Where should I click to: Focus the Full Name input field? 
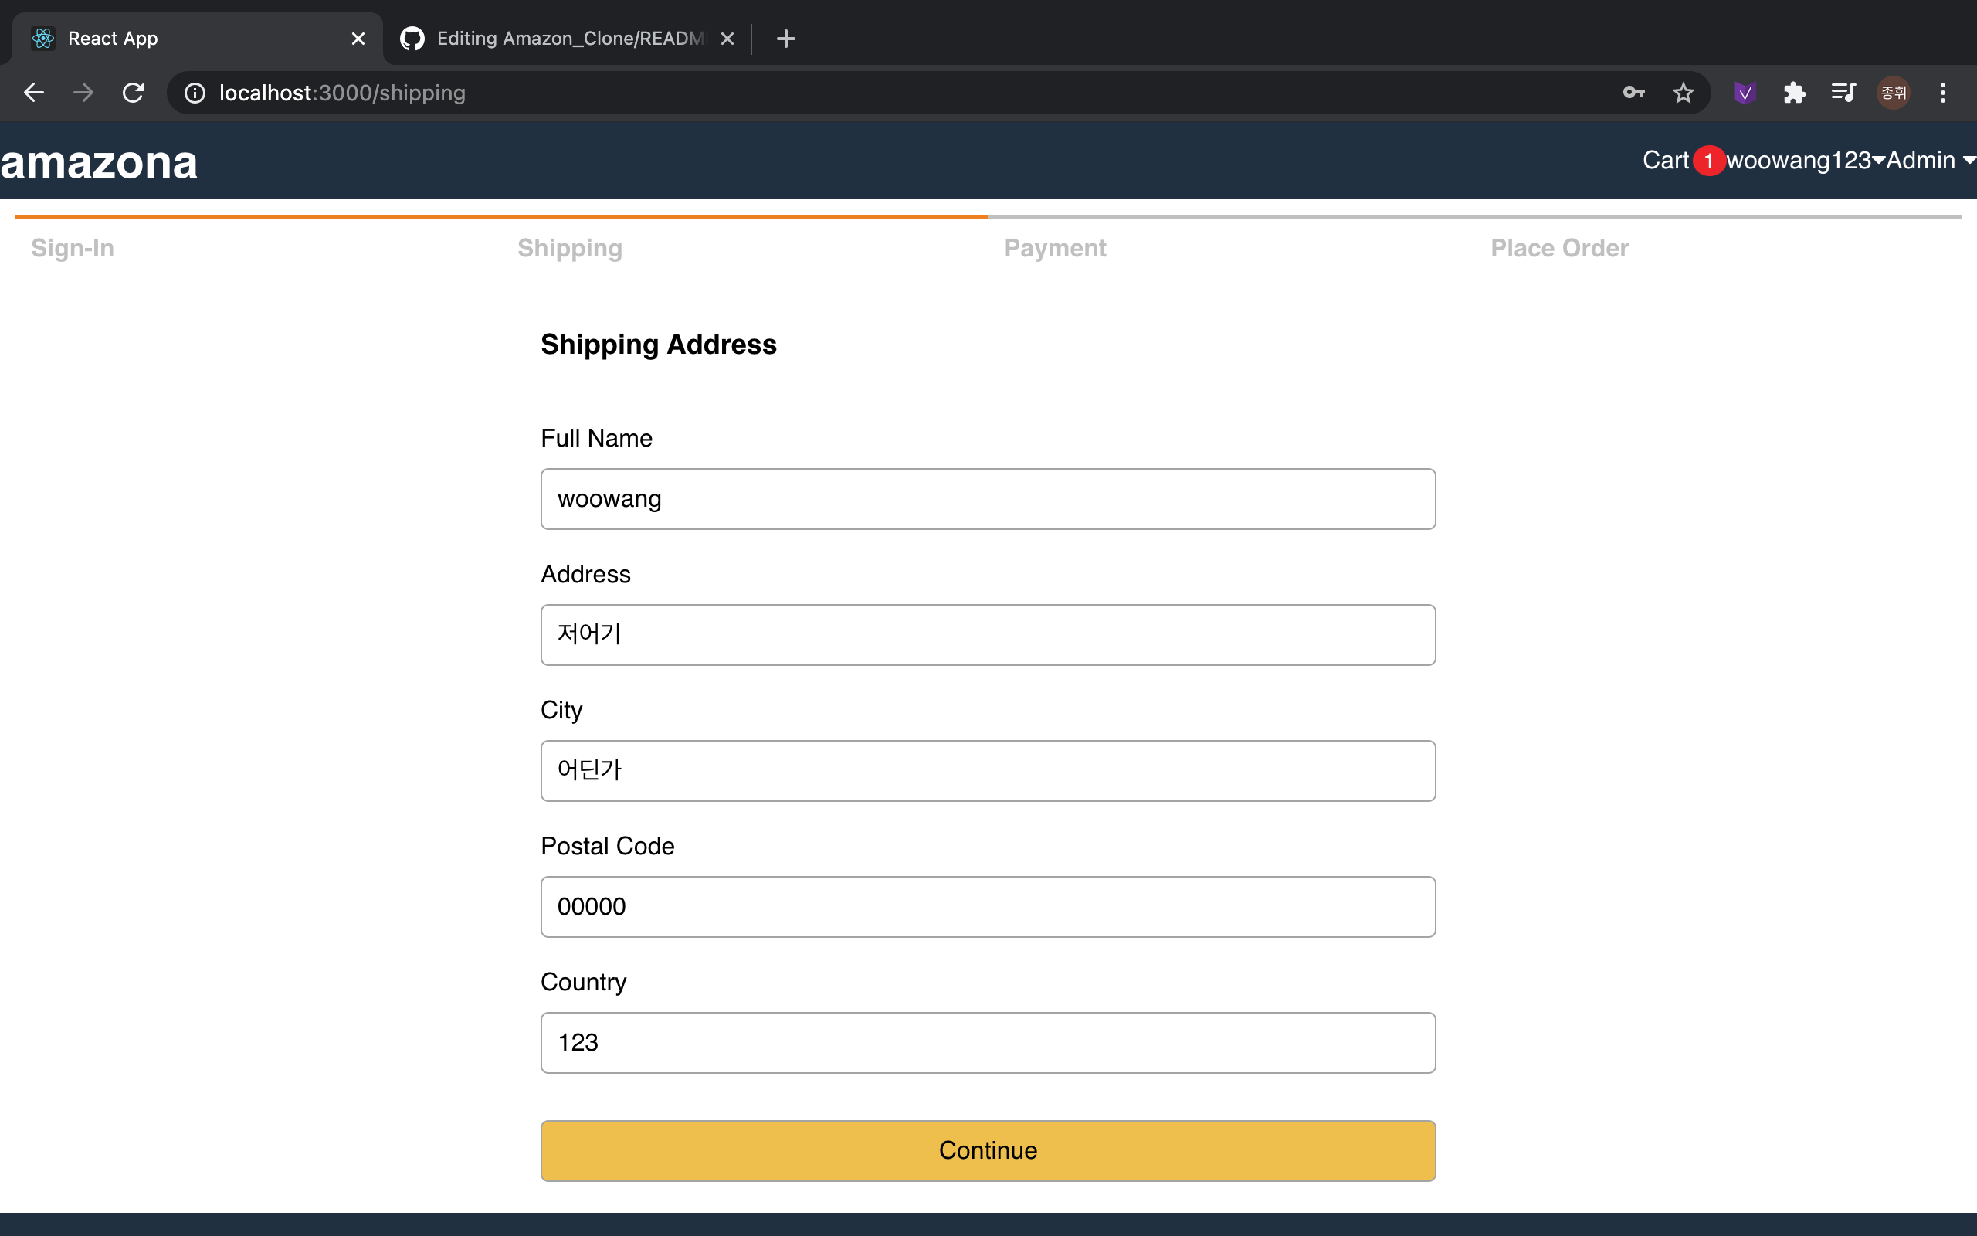tap(988, 499)
